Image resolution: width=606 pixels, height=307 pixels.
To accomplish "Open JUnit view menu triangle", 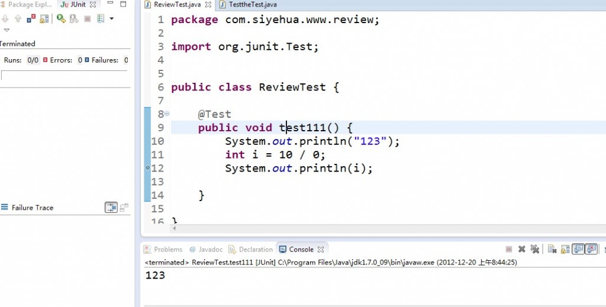I will (x=7, y=30).
